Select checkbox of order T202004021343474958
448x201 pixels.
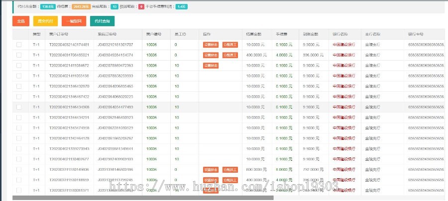pos(19,128)
